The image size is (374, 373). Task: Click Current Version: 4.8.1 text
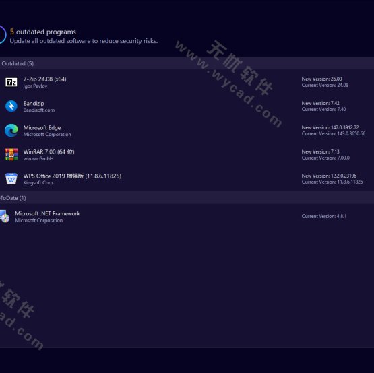point(324,216)
